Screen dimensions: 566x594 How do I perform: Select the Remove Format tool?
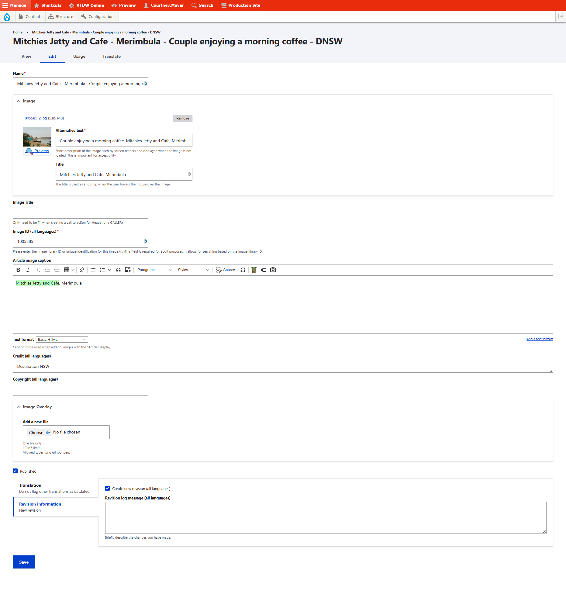(38, 270)
